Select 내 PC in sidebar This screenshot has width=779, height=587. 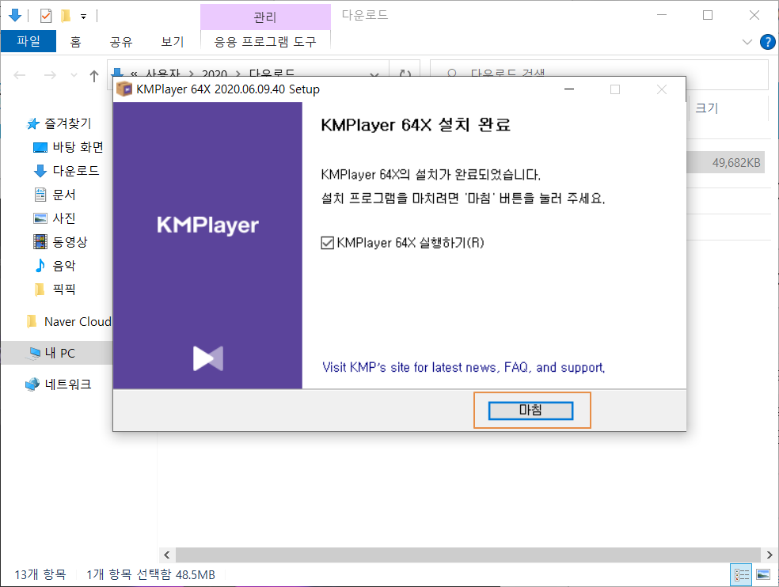point(59,353)
